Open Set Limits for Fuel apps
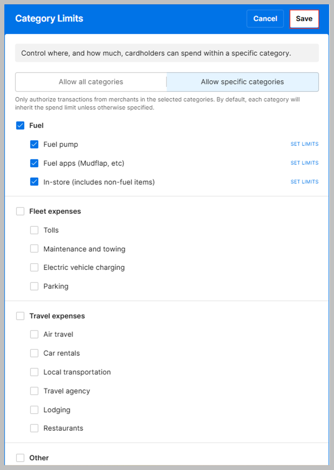Viewport: 334px width, 470px height. 304,163
